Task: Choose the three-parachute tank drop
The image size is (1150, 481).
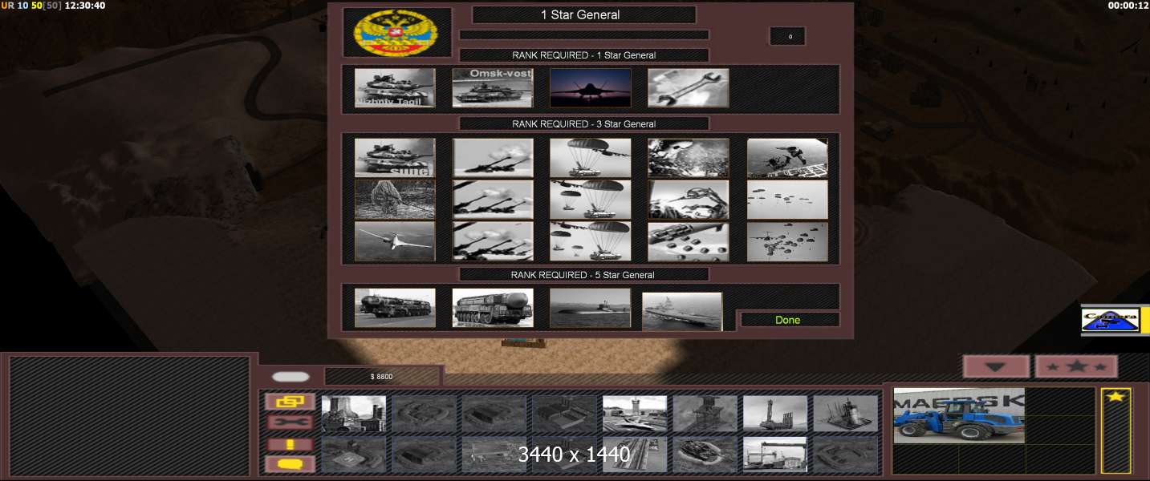Action: click(x=591, y=241)
